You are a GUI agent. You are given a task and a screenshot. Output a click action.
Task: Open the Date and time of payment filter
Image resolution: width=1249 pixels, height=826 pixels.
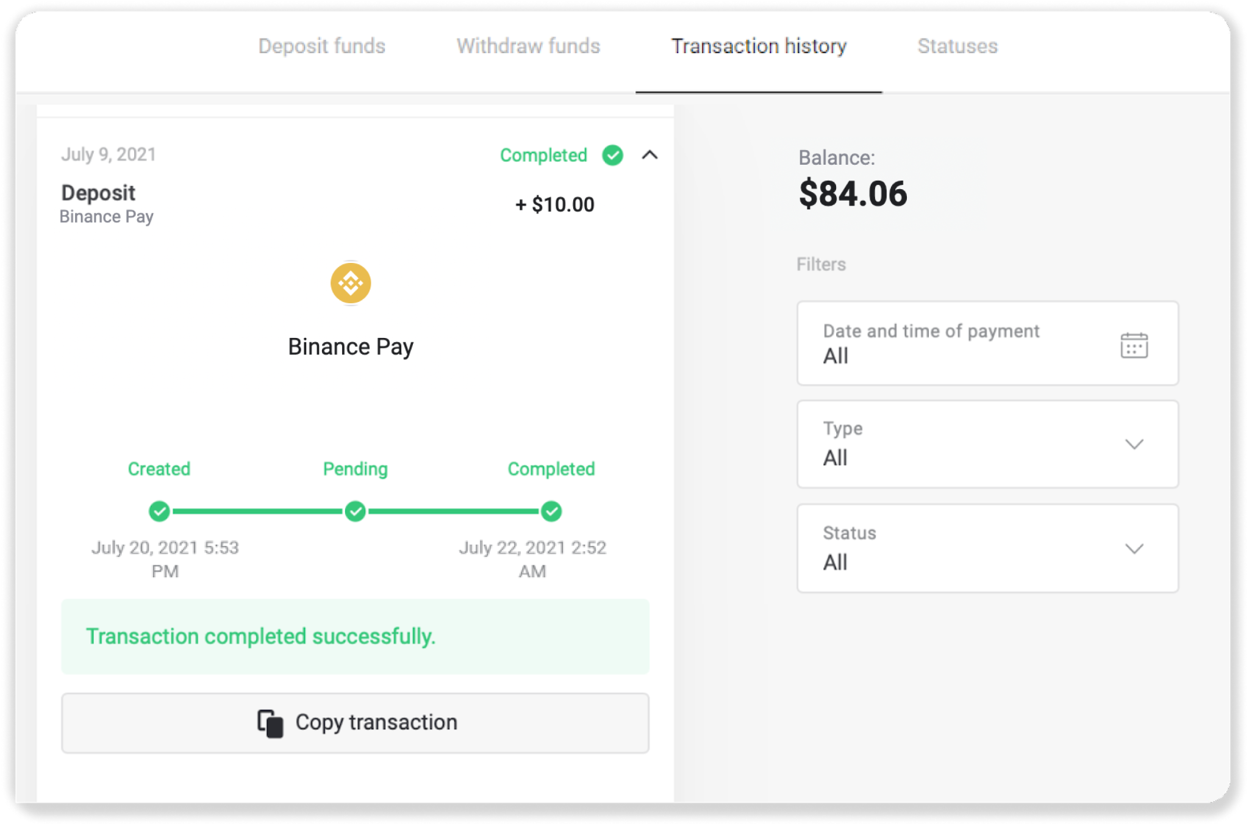pos(987,343)
